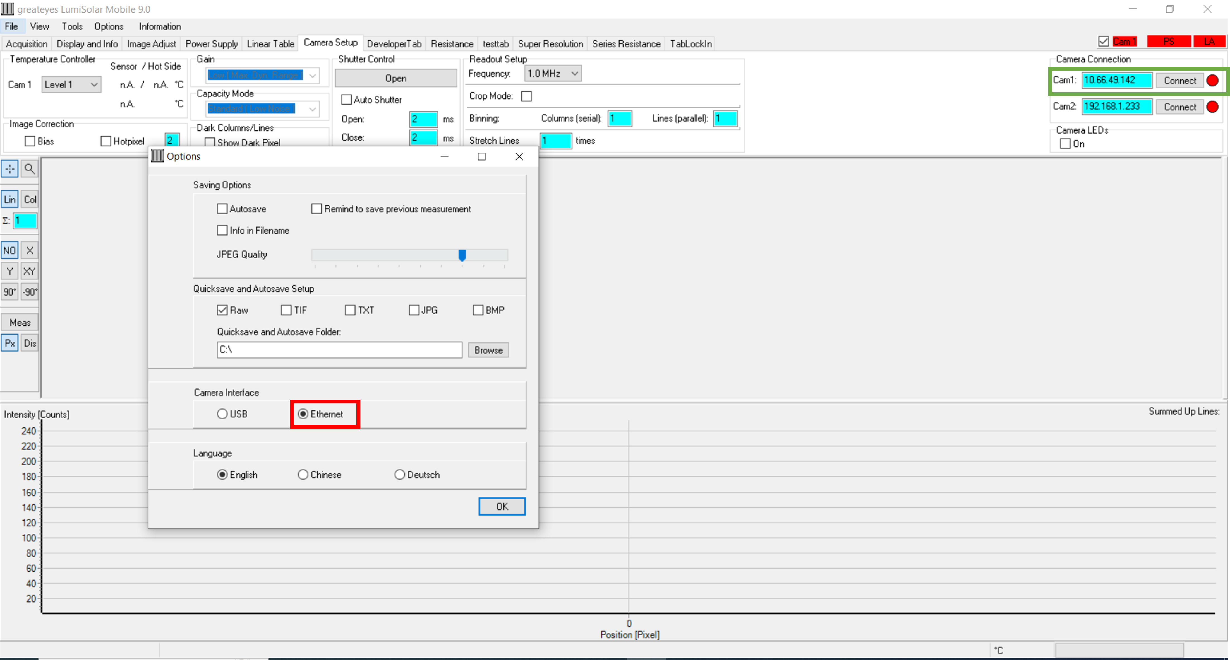Screen dimensions: 1230x660
Task: Rotate image -90° counterclockwise
Action: pyautogui.click(x=30, y=292)
